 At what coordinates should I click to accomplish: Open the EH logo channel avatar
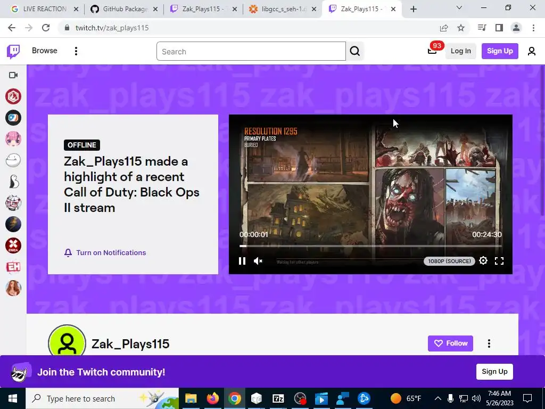tap(13, 267)
